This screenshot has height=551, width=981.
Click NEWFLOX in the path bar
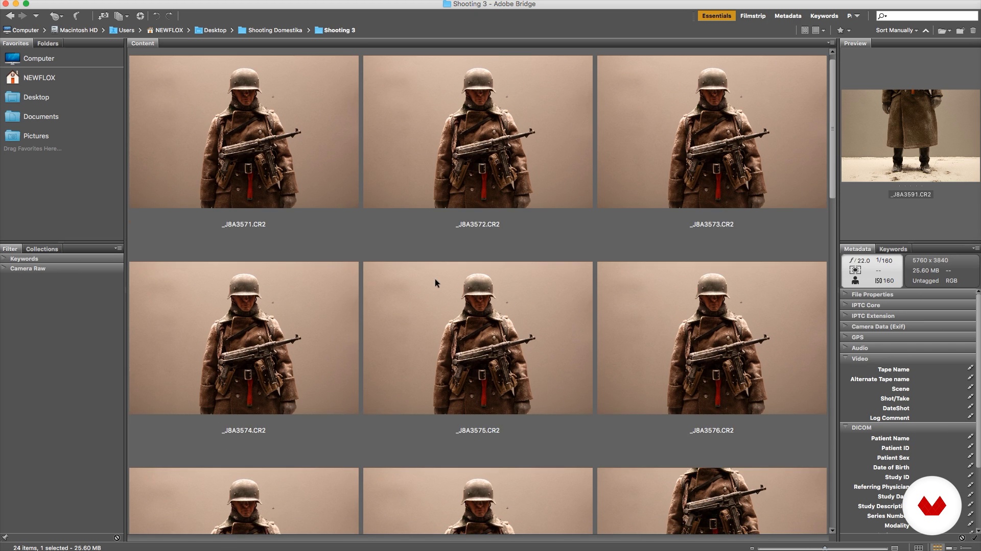click(x=165, y=30)
